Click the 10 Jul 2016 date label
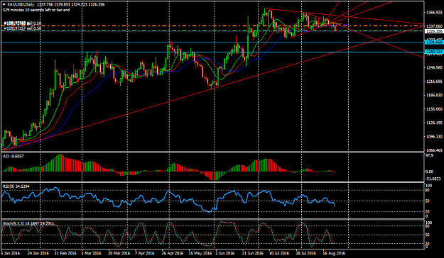 click(279, 253)
